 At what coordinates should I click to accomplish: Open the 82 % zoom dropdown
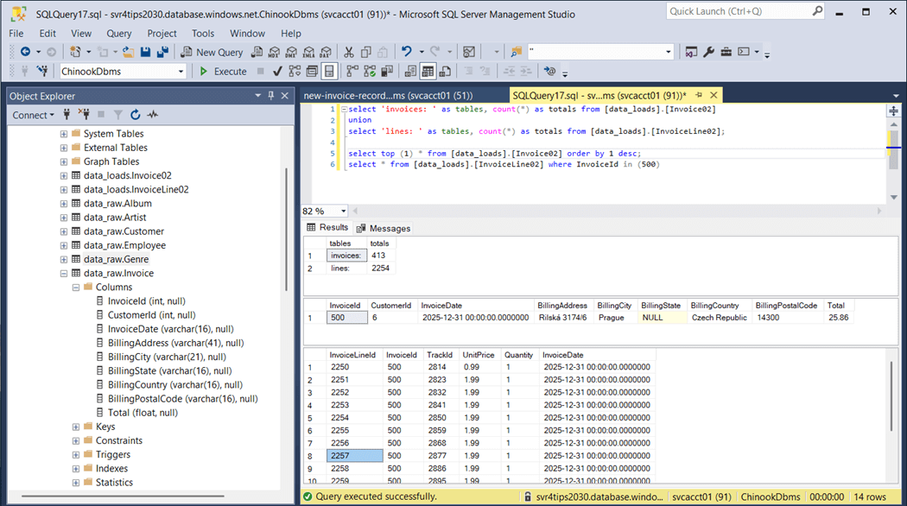coord(344,211)
